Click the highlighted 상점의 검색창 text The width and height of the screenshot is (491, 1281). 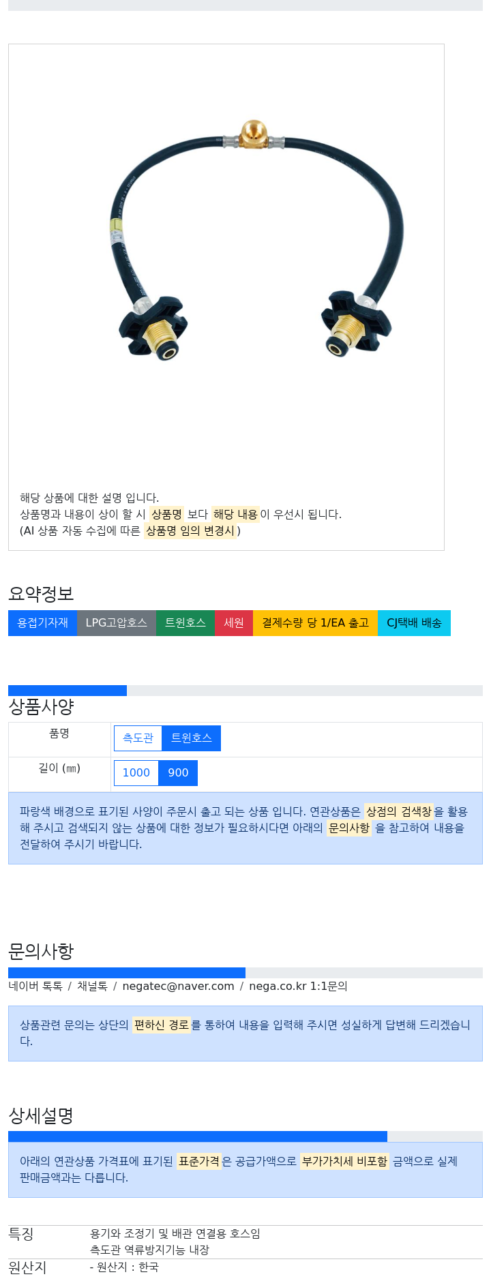pos(399,811)
